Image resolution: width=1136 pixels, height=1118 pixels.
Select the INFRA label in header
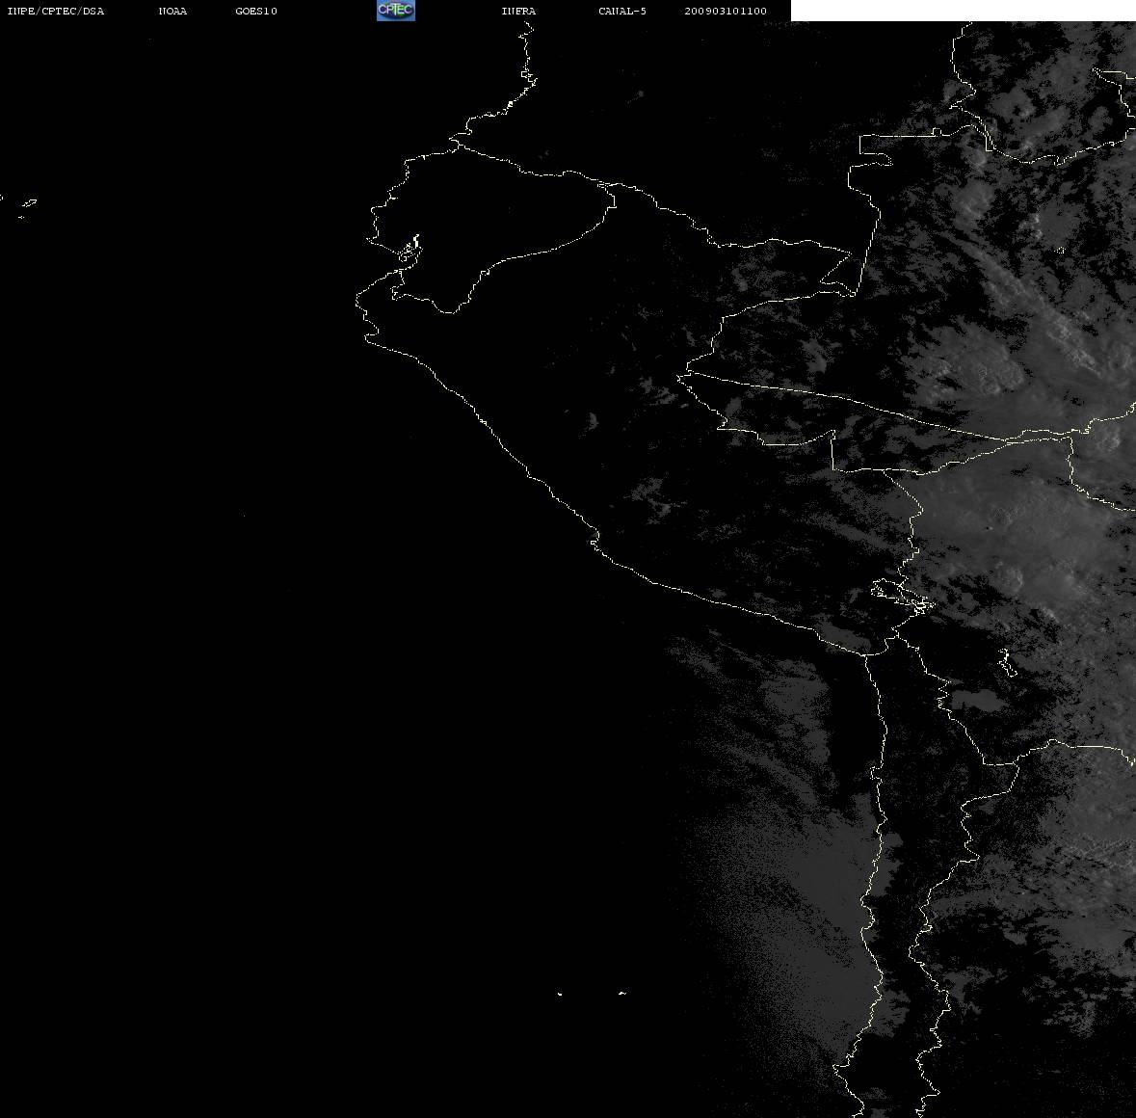click(518, 11)
